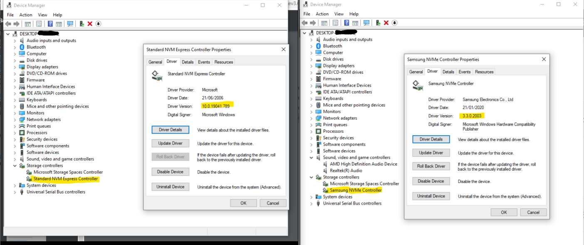584x245 pixels.
Task: Click Firmware node in Standard NVM Device Manager
Action: [35, 80]
